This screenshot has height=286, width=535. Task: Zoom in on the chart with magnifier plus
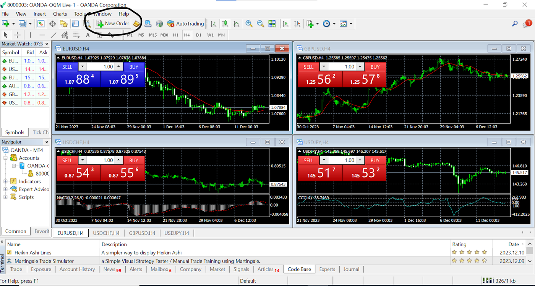pyautogui.click(x=249, y=24)
